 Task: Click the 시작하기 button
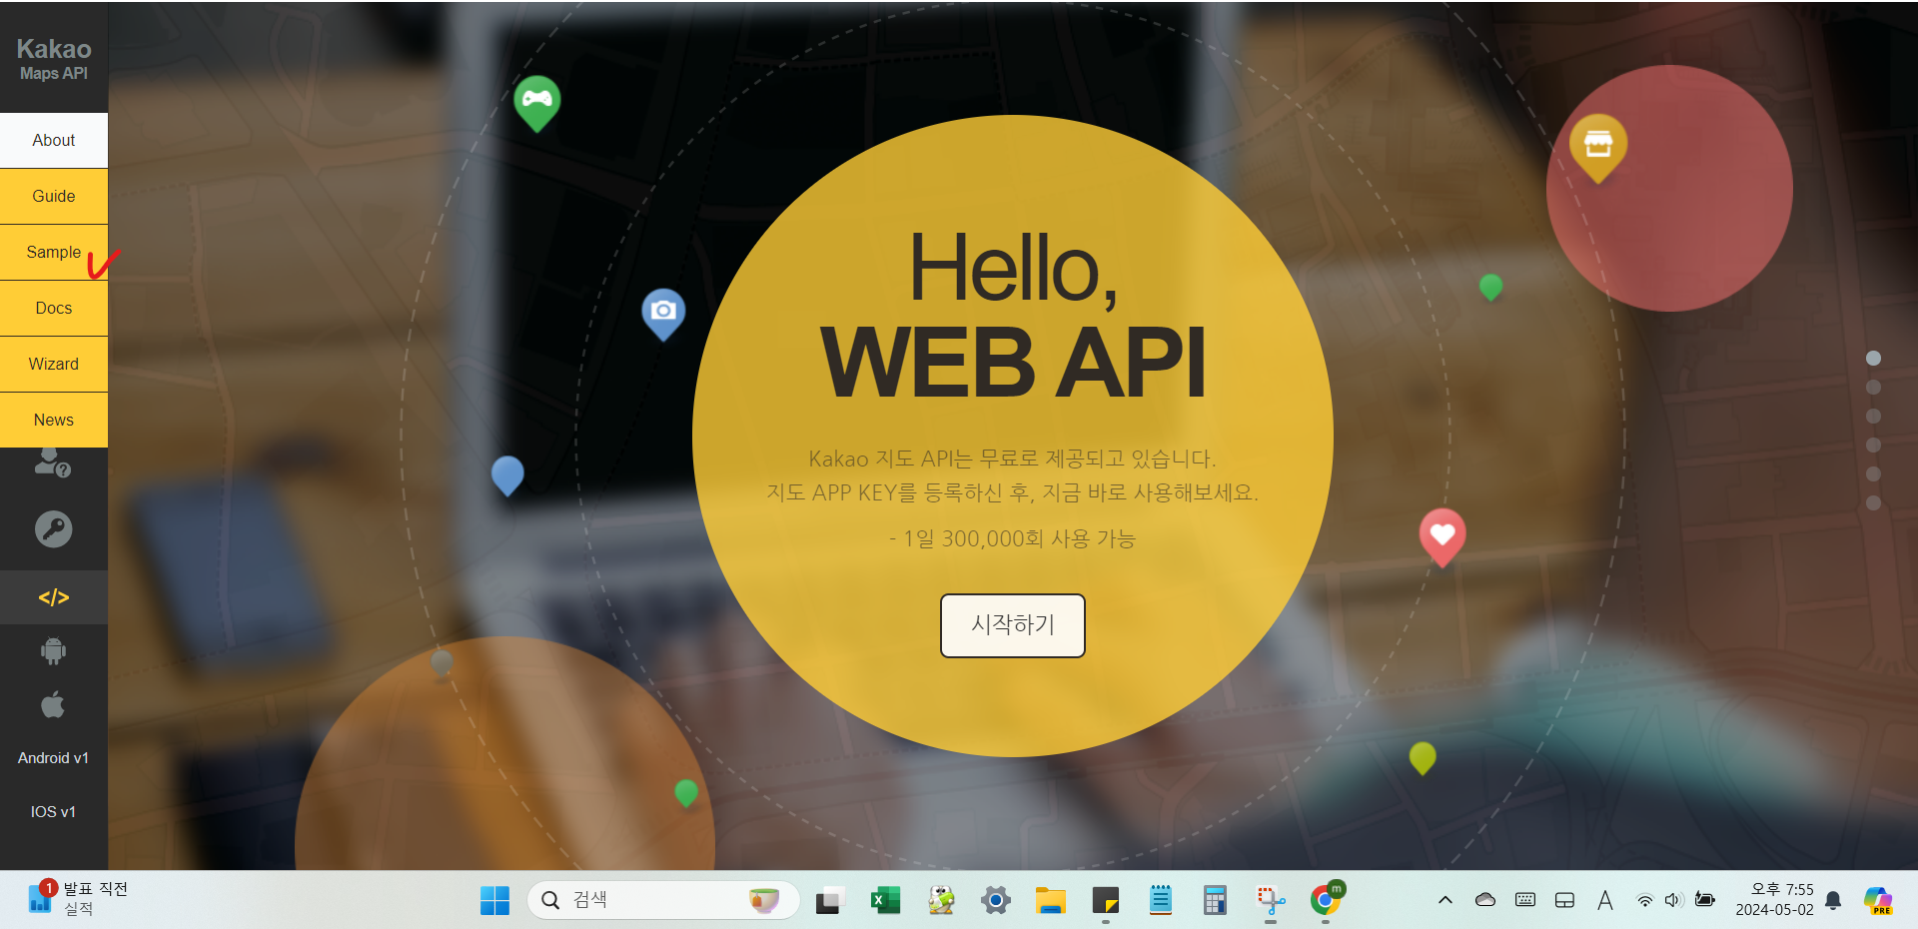(1013, 625)
